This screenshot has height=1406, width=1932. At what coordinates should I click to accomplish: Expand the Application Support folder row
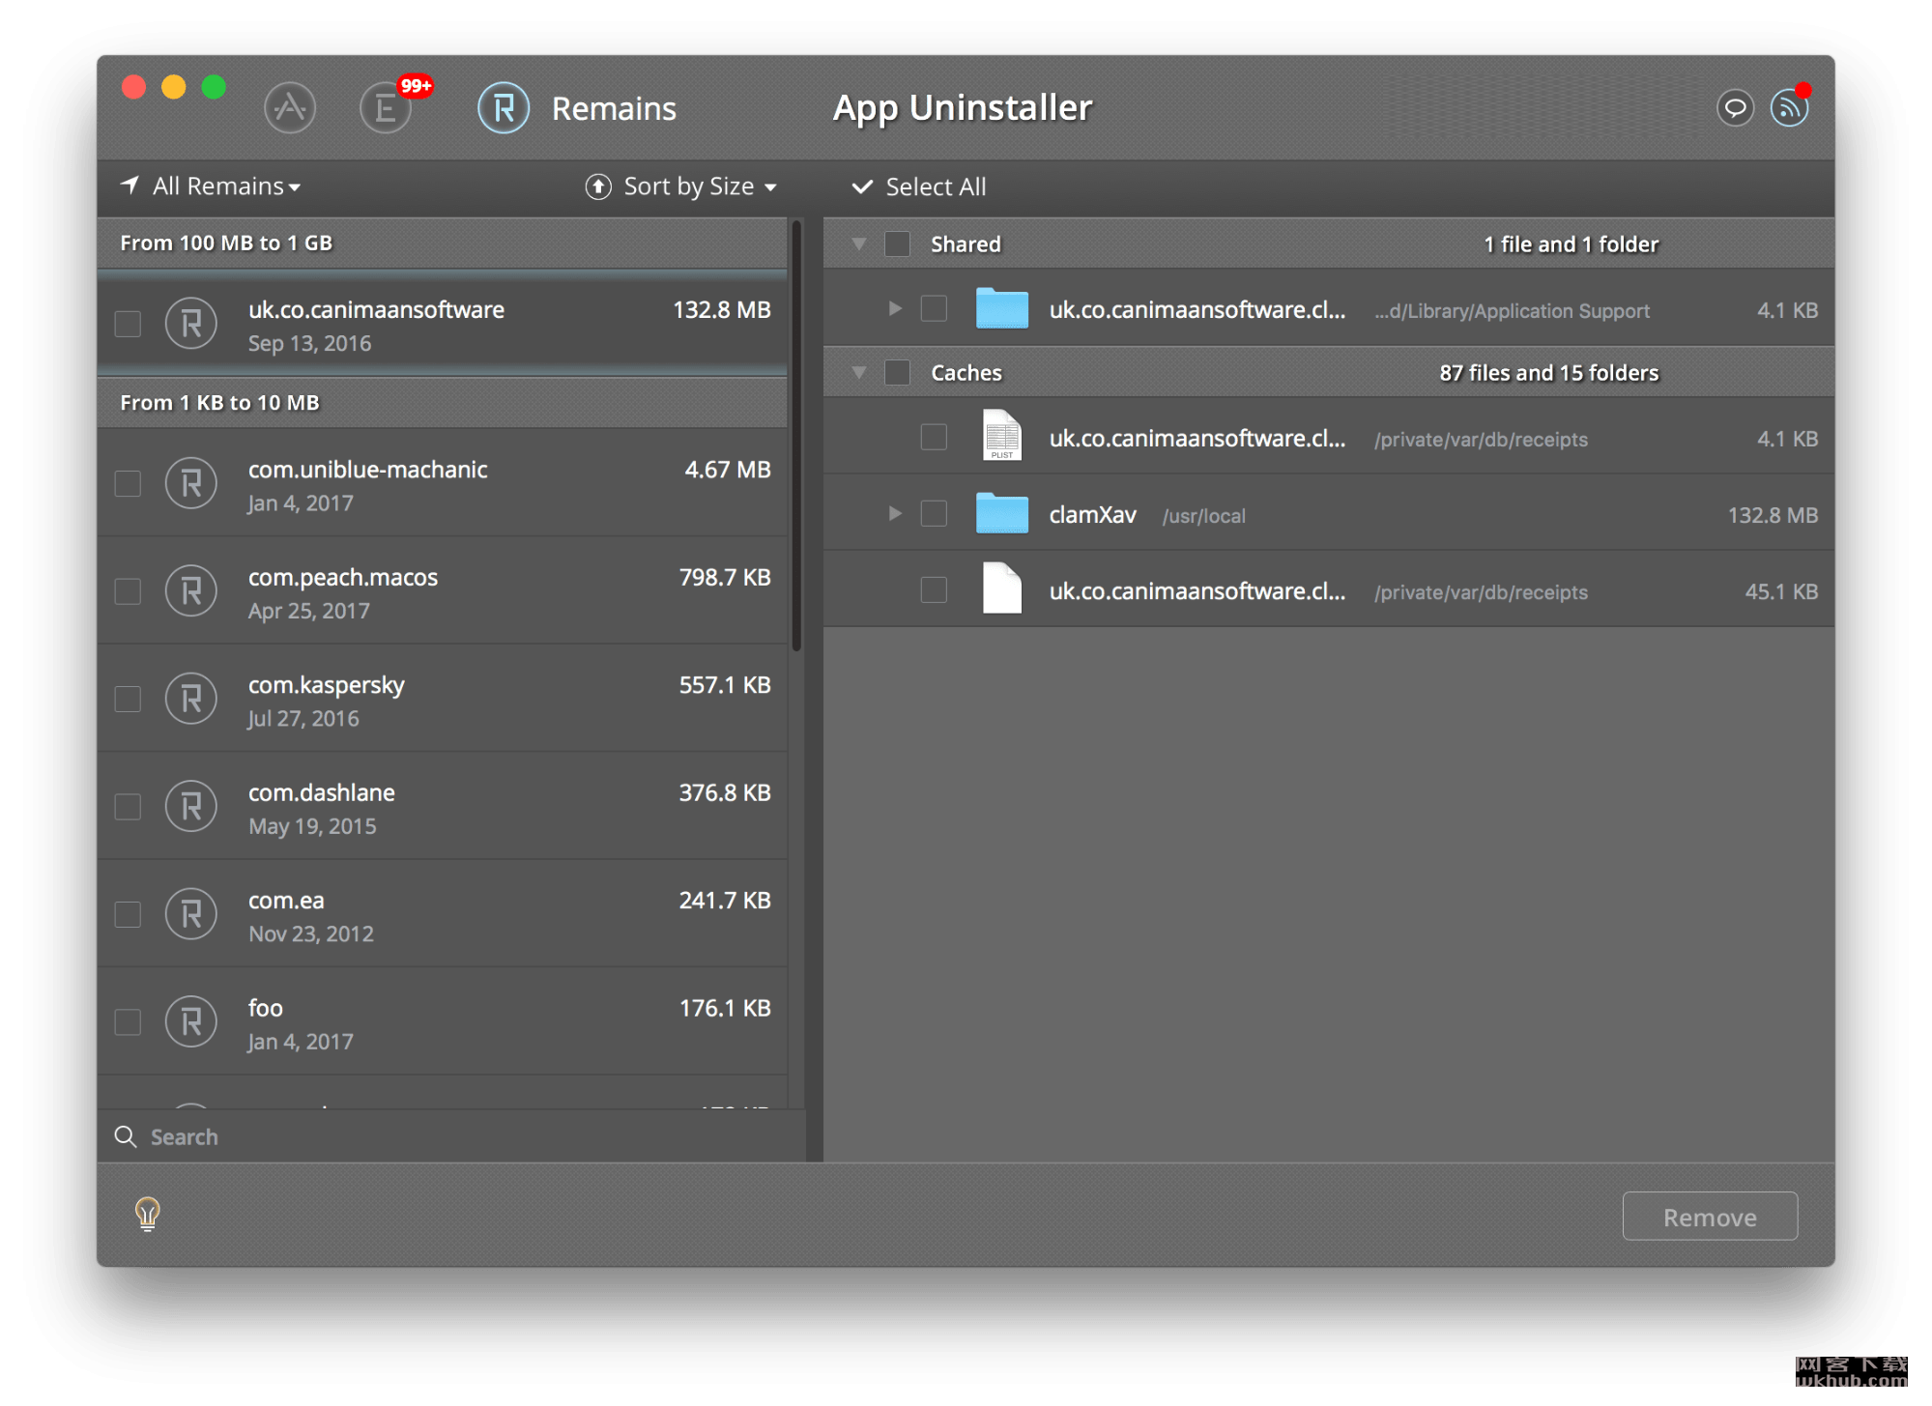(895, 308)
